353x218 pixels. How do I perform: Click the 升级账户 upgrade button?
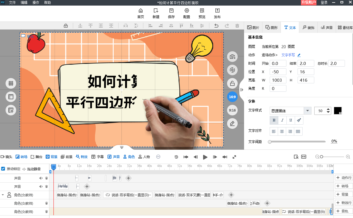pos(309,3)
